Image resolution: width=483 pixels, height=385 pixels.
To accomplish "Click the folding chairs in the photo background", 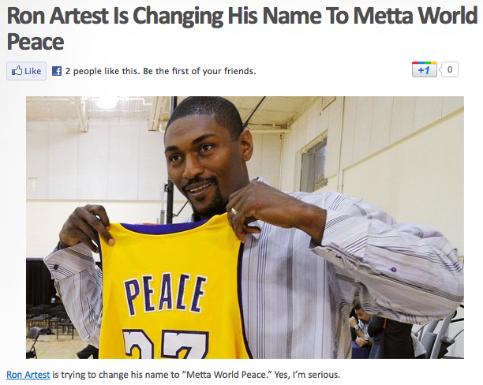I will point(49,322).
